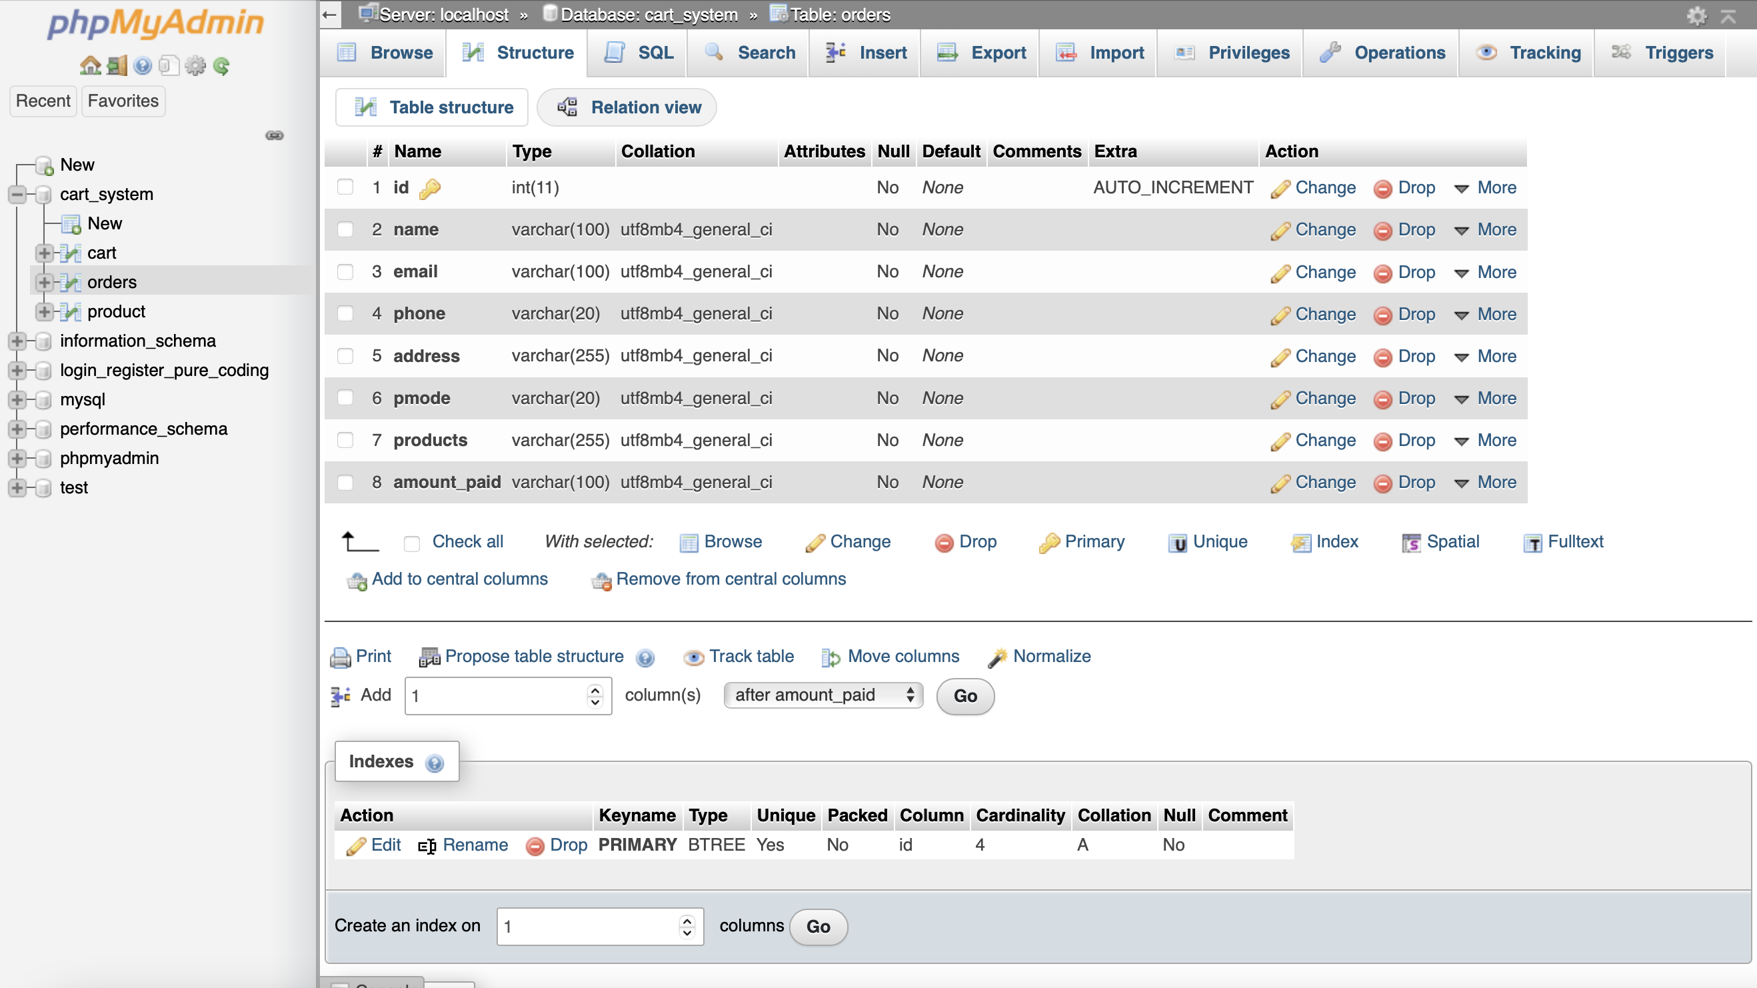This screenshot has height=988, width=1757.
Task: Click the back arrow in breadcrumb bar
Action: 330,14
